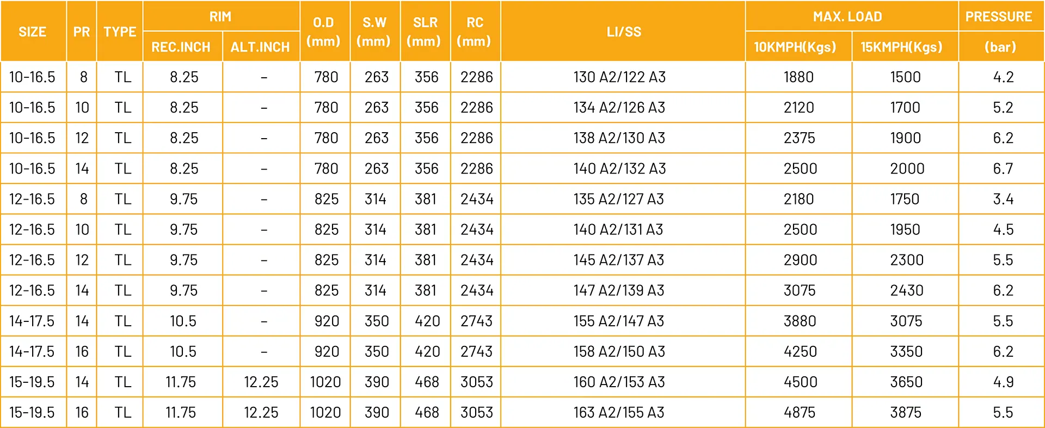Click the MAX. LOAD header

click(847, 16)
